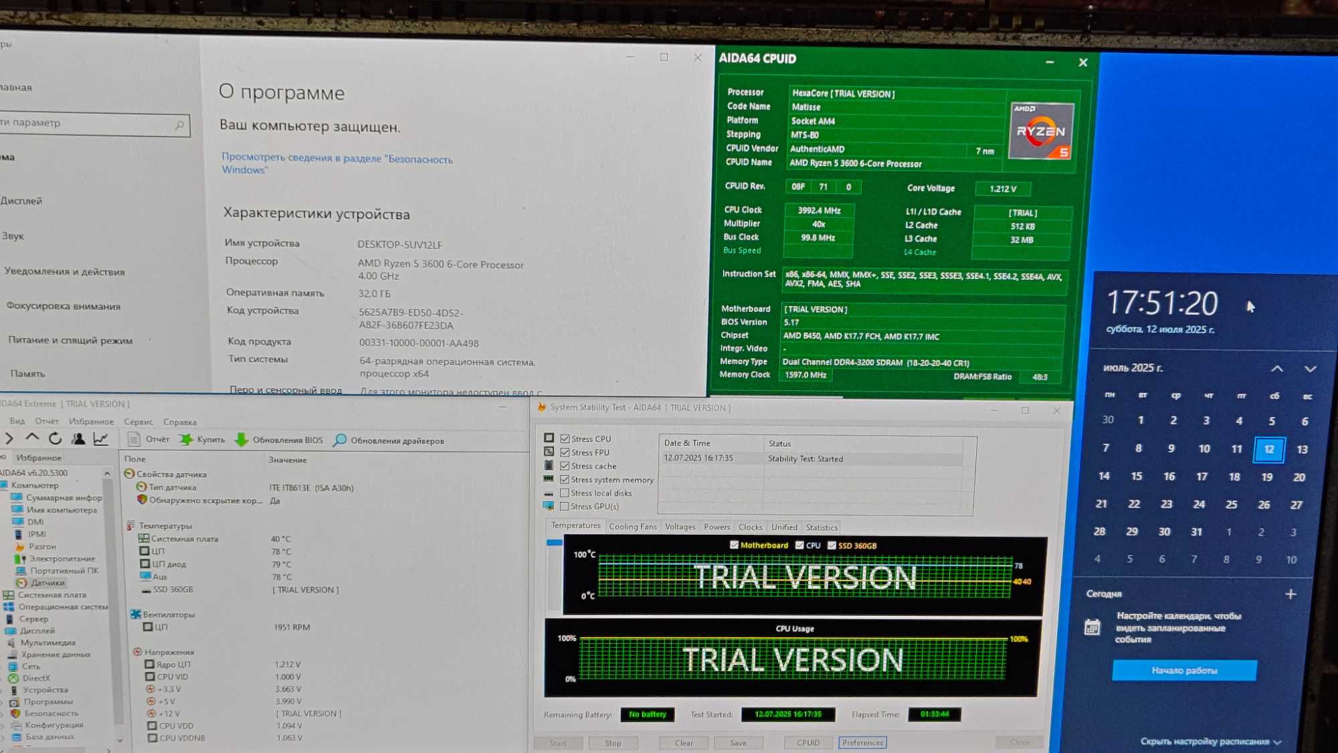Enable Stress local disks checkbox

tap(565, 493)
